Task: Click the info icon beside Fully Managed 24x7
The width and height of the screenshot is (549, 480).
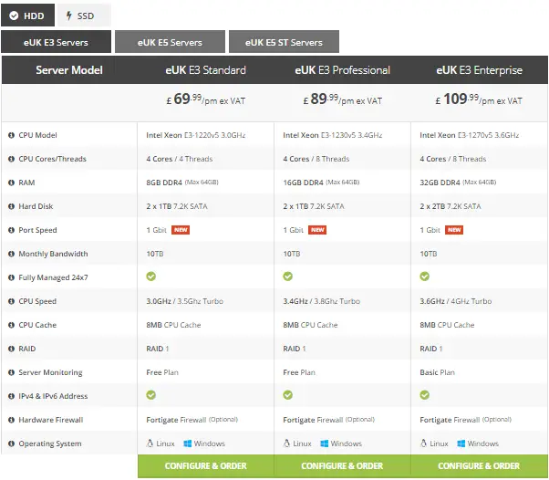Action: coord(11,277)
